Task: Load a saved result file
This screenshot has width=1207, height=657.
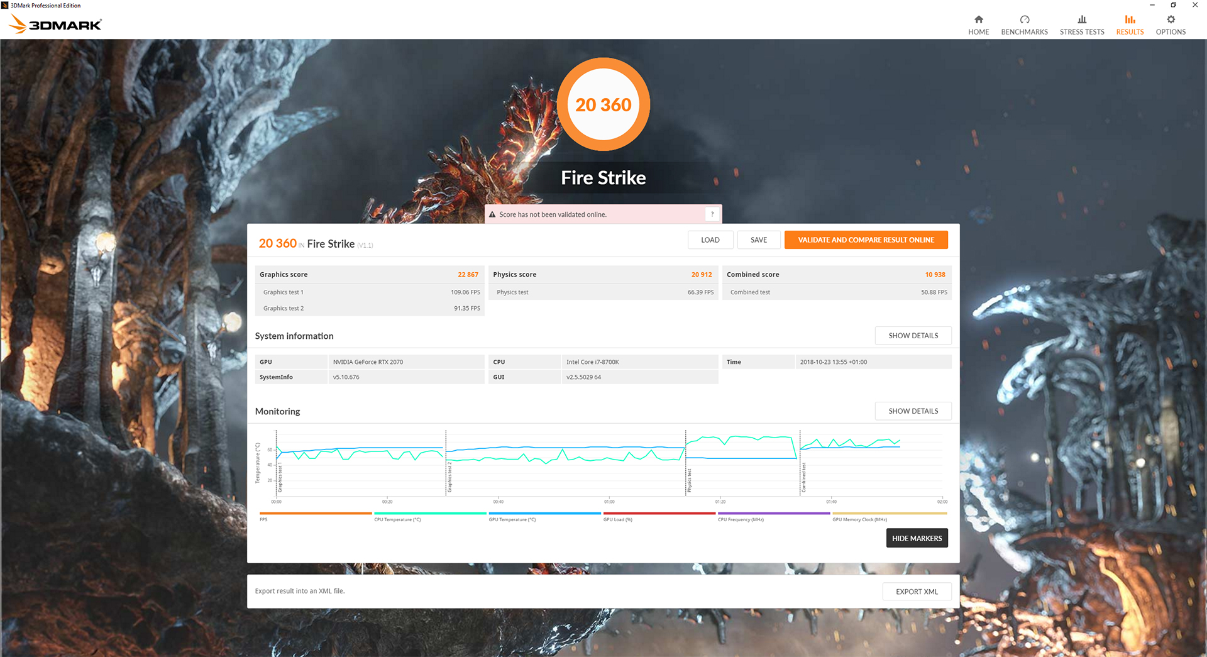Action: (710, 240)
